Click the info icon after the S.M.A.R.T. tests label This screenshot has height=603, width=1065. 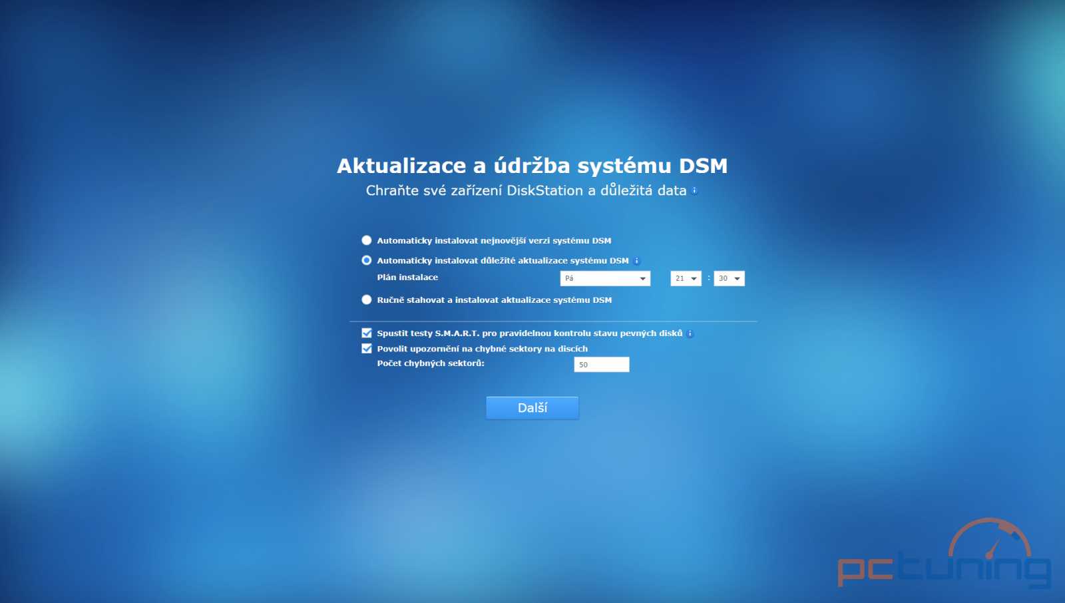[x=690, y=333]
